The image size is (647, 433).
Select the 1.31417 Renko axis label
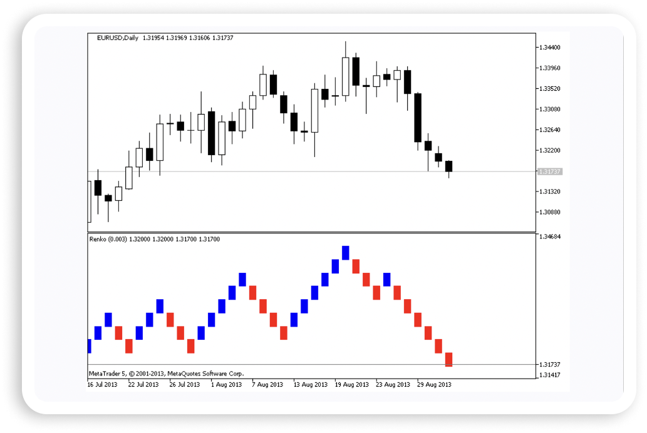549,375
